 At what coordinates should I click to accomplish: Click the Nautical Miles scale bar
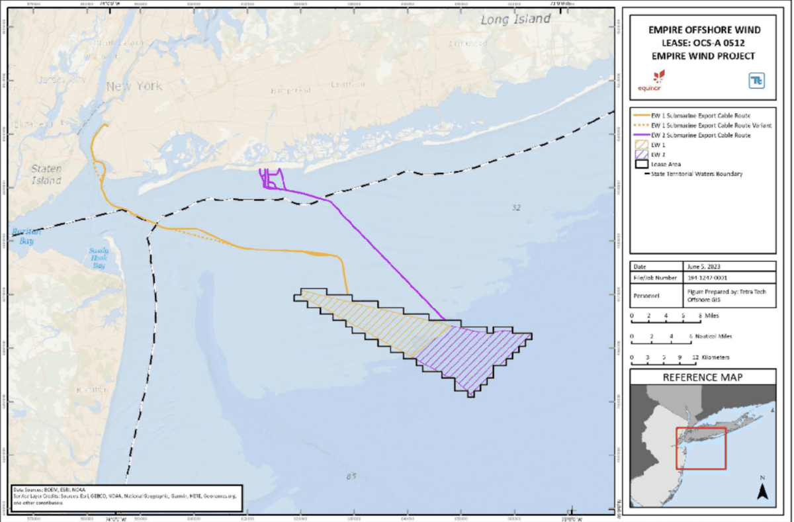click(683, 337)
